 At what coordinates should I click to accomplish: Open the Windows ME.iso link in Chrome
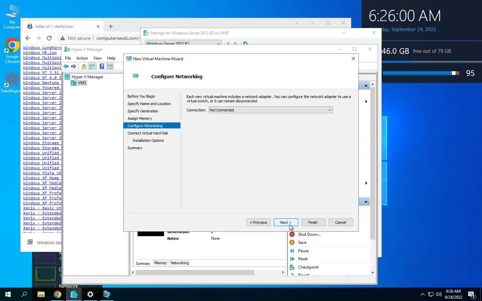(40, 53)
